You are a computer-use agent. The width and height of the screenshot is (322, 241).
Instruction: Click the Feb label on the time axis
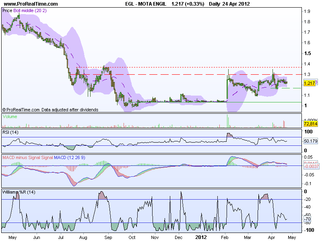225,237
